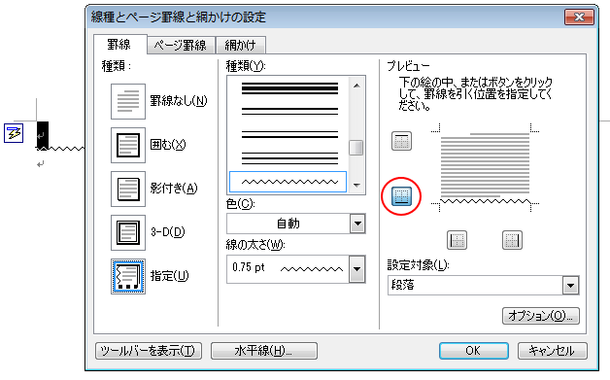Click the 罫線なし(N) label
610x380 pixels.
coord(179,101)
